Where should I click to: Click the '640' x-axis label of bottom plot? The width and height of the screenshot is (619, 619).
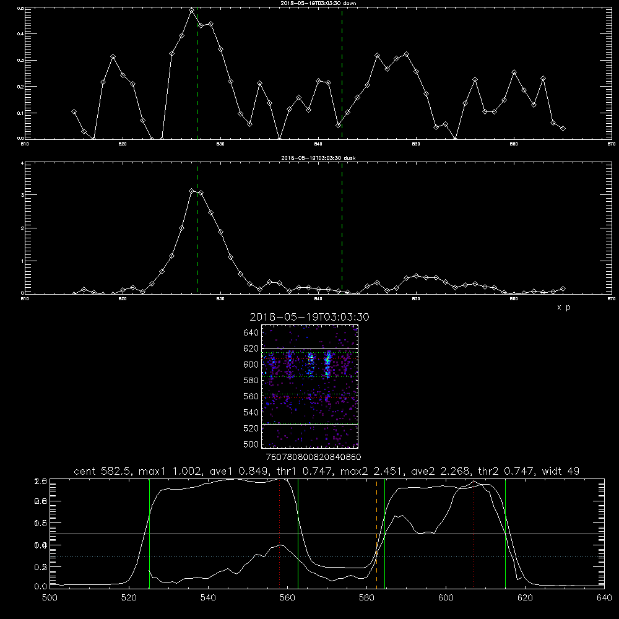(x=604, y=597)
